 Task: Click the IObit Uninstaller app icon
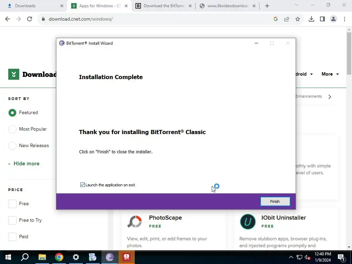[x=247, y=222]
